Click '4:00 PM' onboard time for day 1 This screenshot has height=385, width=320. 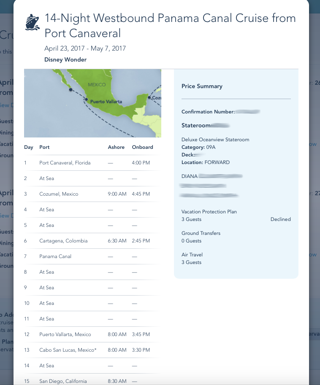[141, 163]
